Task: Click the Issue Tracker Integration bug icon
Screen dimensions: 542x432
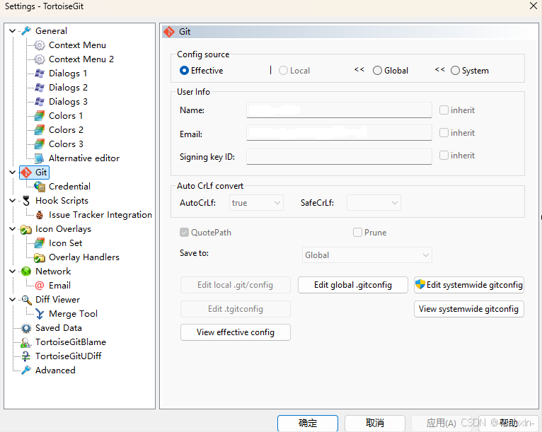Action: (40, 215)
